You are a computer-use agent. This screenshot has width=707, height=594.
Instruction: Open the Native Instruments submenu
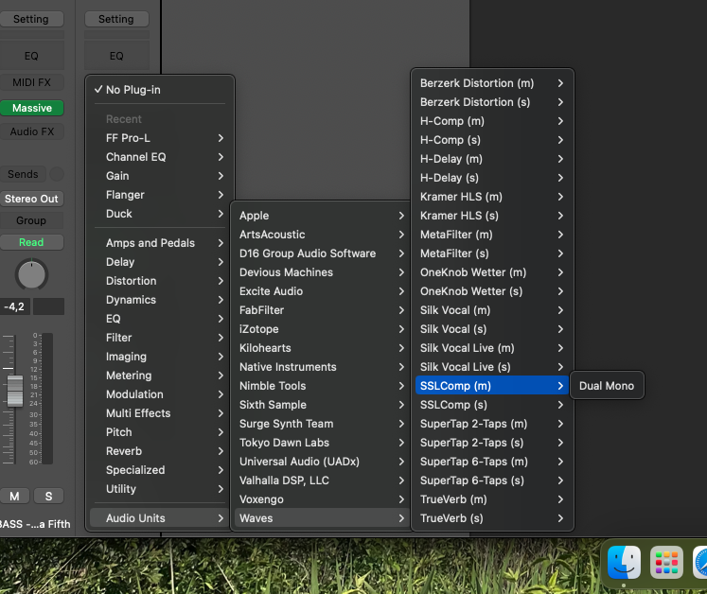coord(322,367)
